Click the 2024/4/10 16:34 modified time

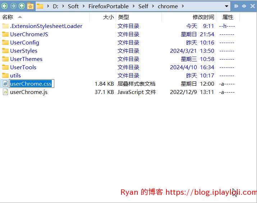pyautogui.click(x=192, y=67)
